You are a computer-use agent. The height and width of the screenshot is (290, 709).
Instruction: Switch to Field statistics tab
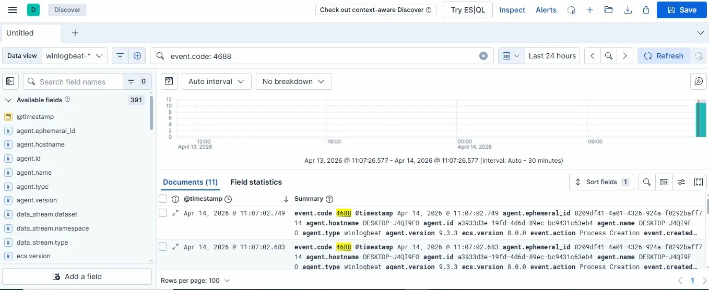(256, 182)
